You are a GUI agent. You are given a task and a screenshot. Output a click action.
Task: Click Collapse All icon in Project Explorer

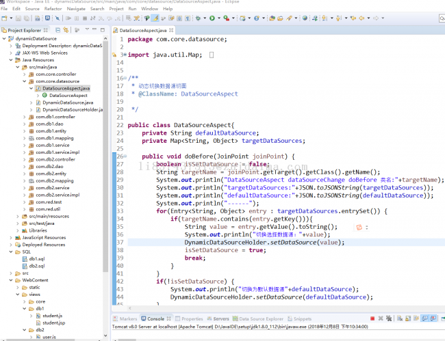58,31
